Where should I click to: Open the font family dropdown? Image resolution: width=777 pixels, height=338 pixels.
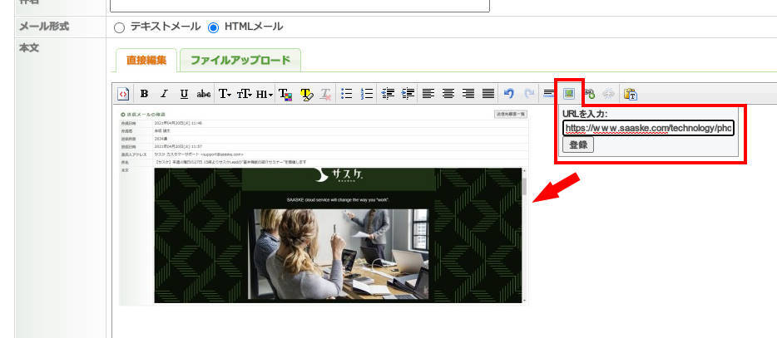[225, 94]
